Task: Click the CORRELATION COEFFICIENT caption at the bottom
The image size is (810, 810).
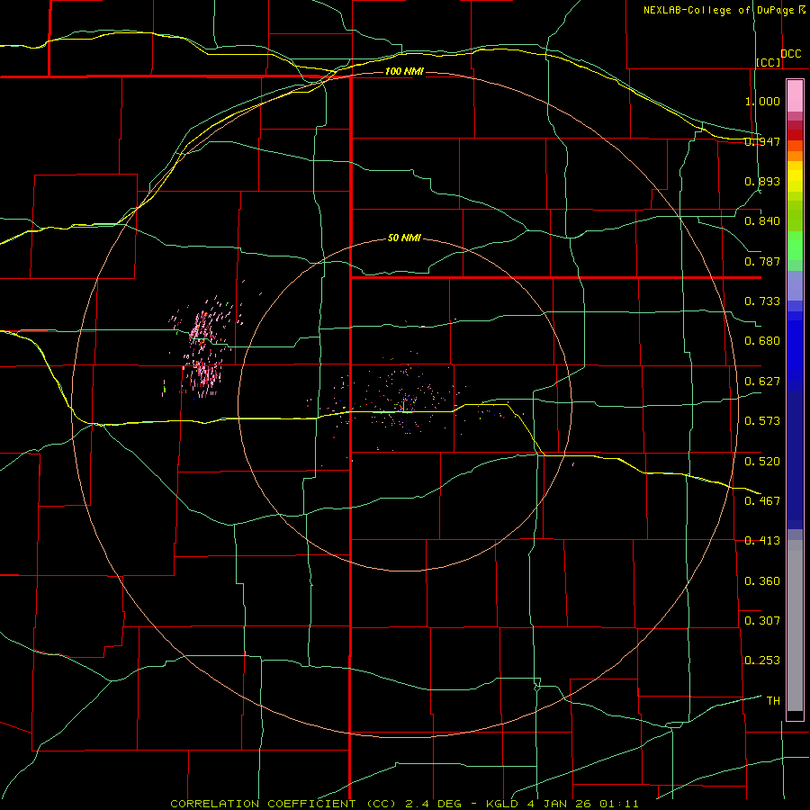Action: pos(404,804)
